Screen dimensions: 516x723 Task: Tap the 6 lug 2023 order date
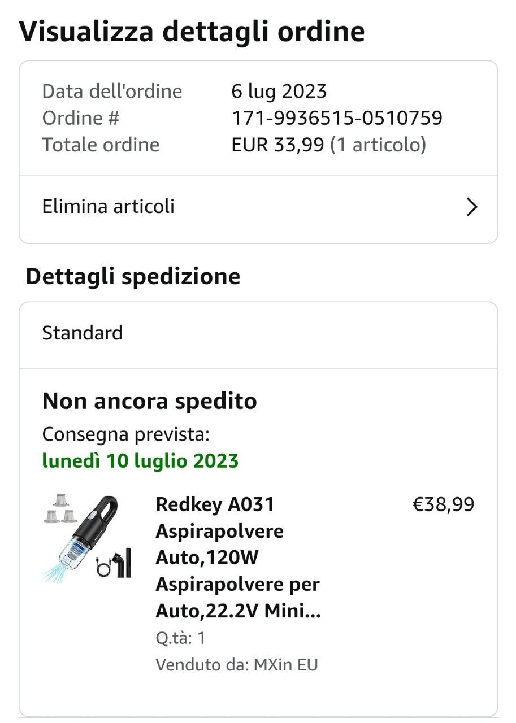click(x=279, y=91)
